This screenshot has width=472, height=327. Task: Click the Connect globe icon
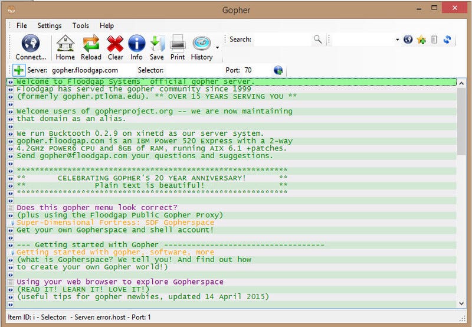coord(31,44)
